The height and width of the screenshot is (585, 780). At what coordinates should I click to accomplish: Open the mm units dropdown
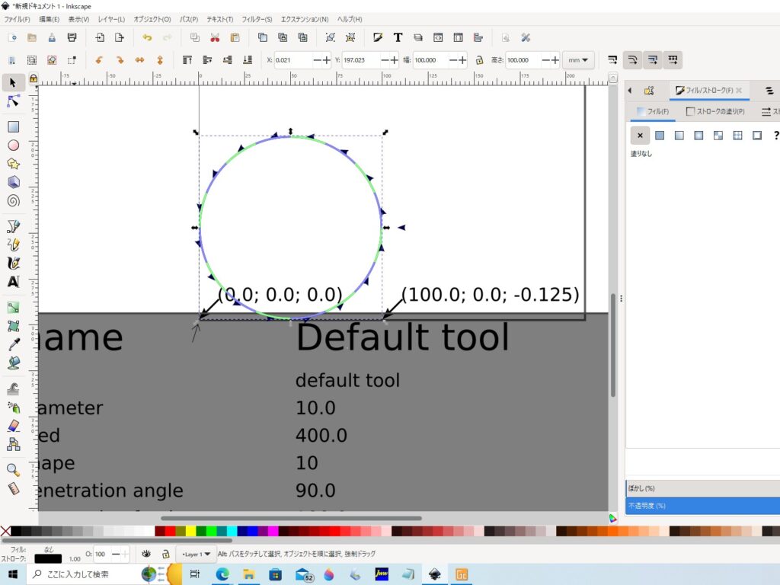(578, 60)
